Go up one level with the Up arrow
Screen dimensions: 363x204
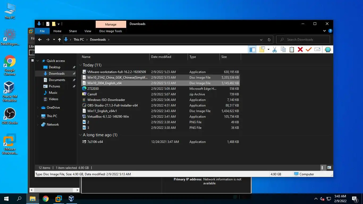point(60,40)
